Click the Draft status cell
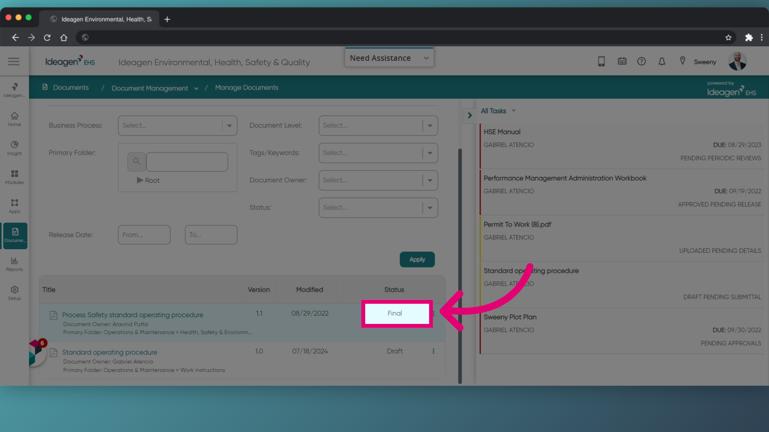The image size is (769, 432). click(395, 351)
